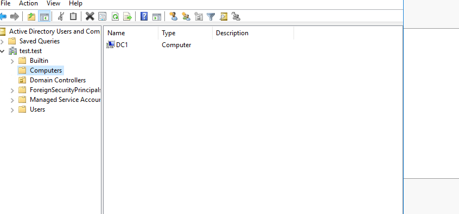Select the DC1 computer object
This screenshot has height=214, width=459.
[x=122, y=45]
